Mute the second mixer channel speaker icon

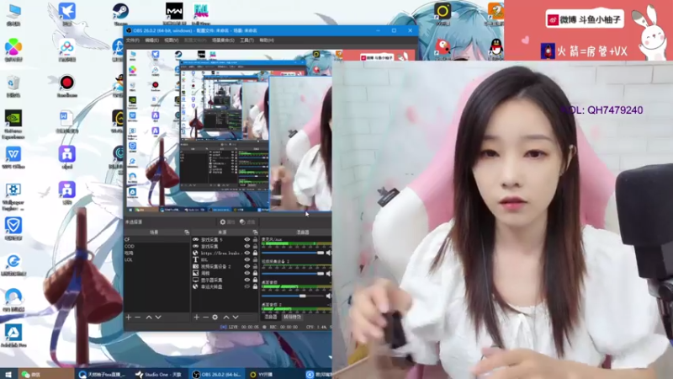pos(328,274)
